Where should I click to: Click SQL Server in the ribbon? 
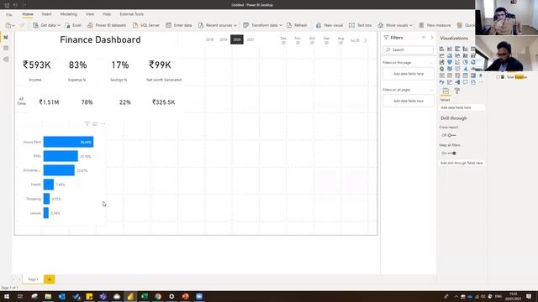pyautogui.click(x=146, y=25)
